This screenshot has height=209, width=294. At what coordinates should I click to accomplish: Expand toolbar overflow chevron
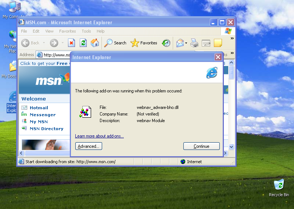click(x=232, y=38)
